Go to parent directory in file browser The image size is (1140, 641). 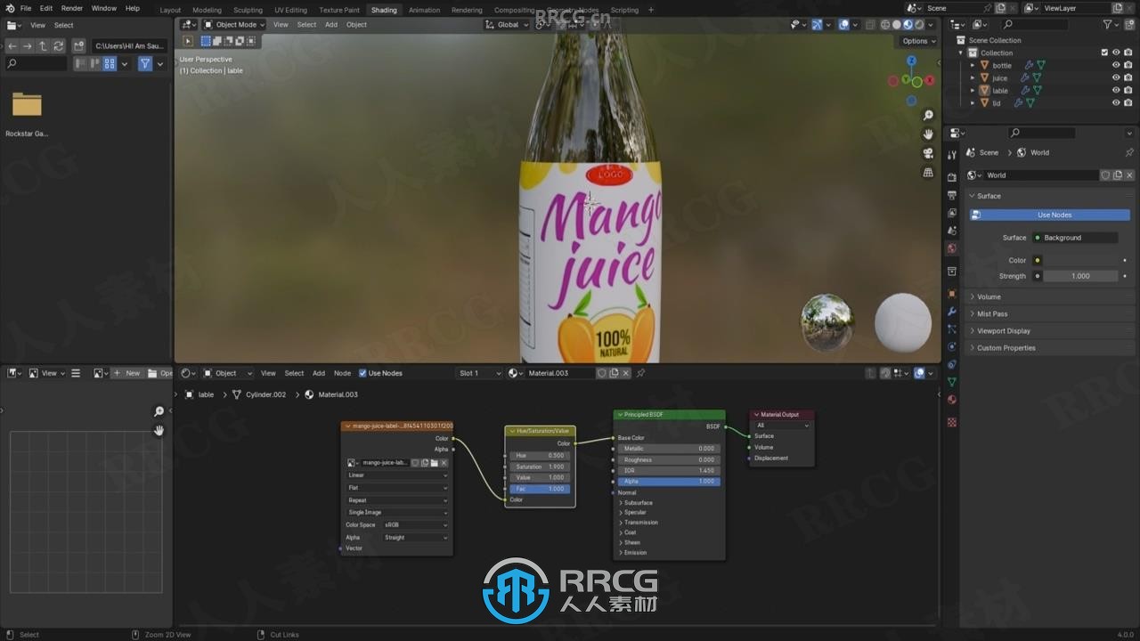(x=42, y=45)
